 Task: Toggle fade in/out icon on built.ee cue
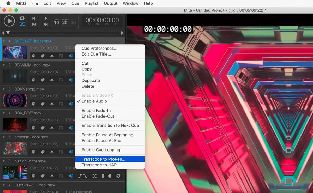click(x=83, y=176)
